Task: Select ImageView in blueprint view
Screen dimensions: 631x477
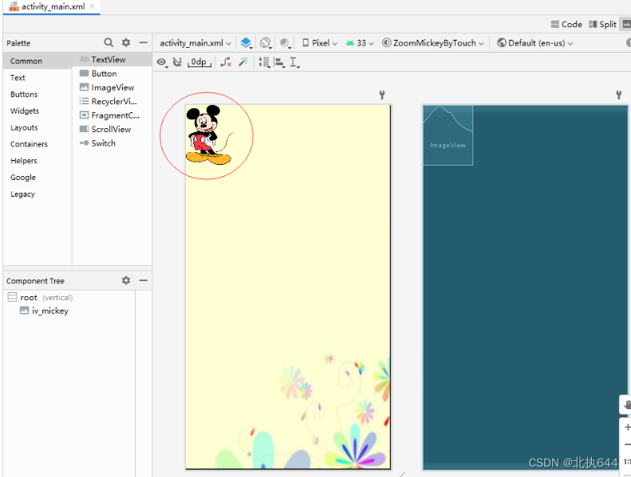Action: pyautogui.click(x=448, y=135)
